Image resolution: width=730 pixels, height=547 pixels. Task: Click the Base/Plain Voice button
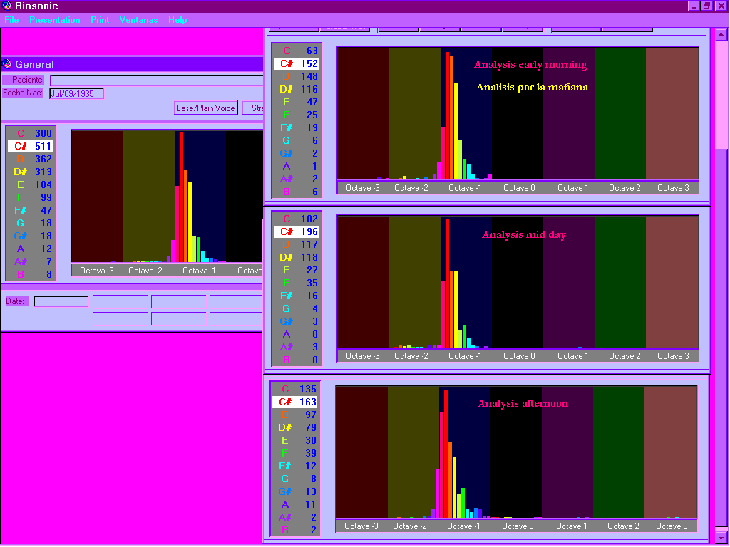click(x=205, y=108)
